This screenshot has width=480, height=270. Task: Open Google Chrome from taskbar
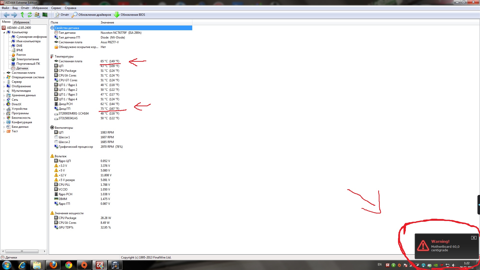coord(68,265)
